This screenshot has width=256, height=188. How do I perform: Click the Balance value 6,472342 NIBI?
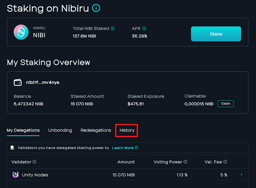click(29, 104)
